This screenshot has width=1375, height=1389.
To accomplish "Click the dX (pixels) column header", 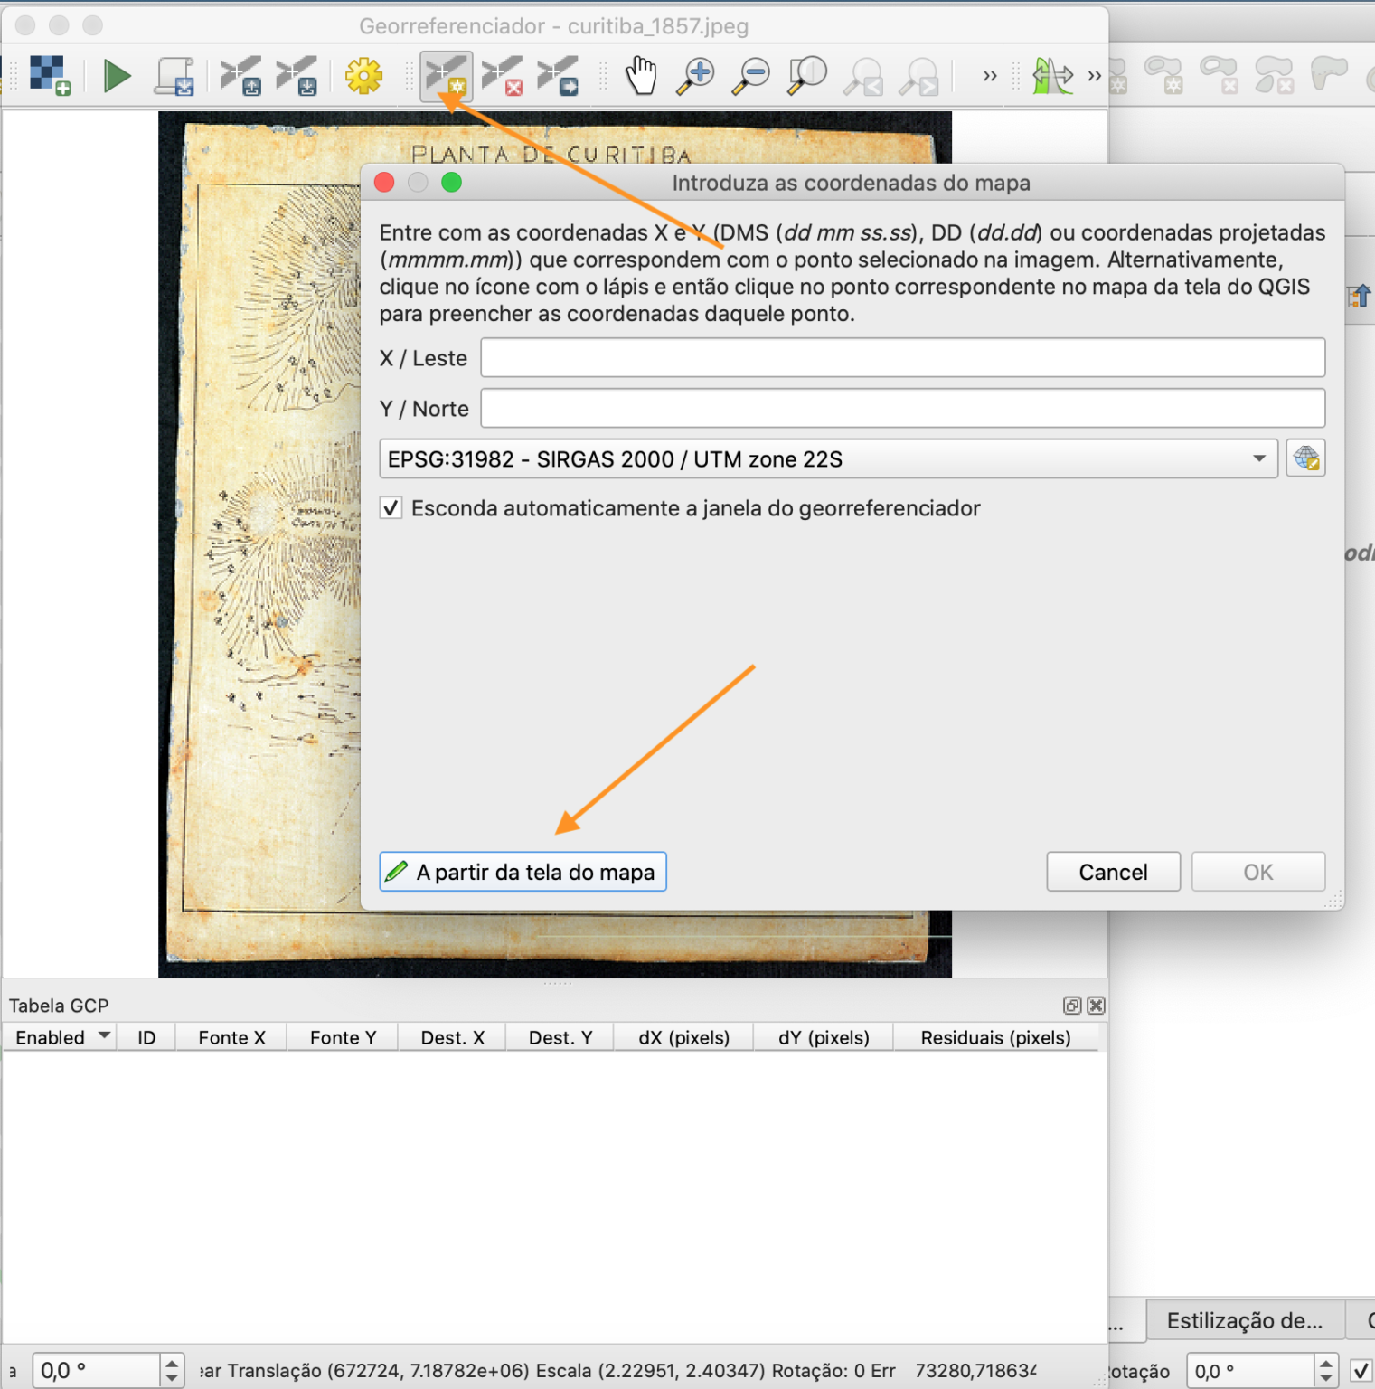I will point(683,1037).
